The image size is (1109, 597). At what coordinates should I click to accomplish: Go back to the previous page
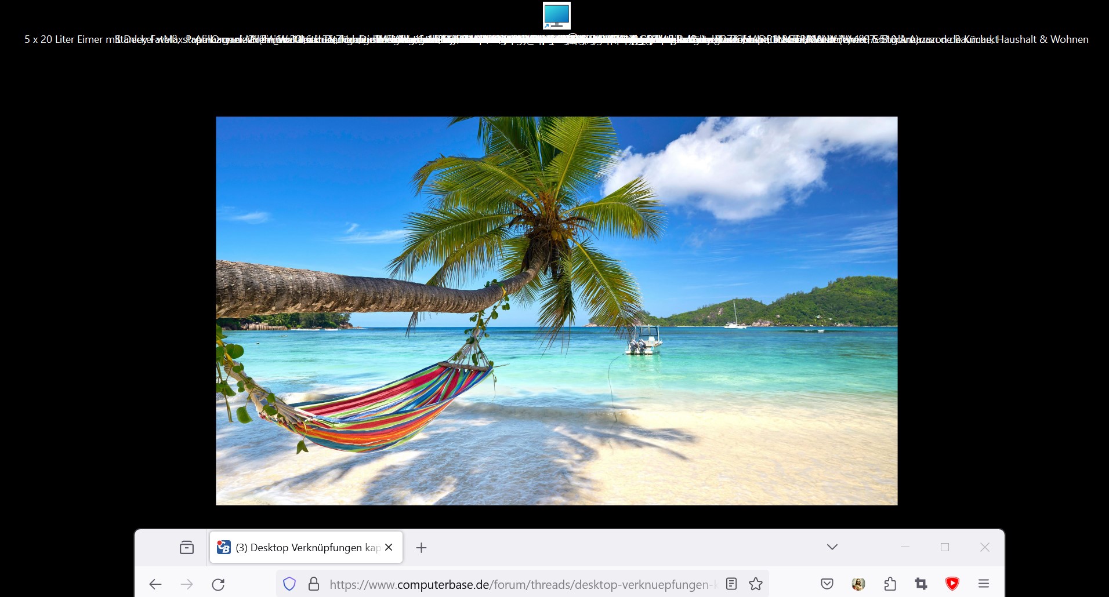(155, 584)
